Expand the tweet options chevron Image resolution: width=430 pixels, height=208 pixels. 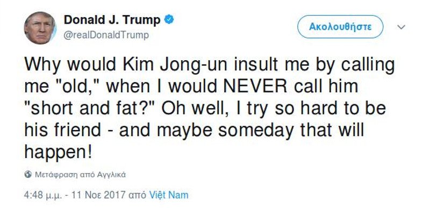pos(401,27)
